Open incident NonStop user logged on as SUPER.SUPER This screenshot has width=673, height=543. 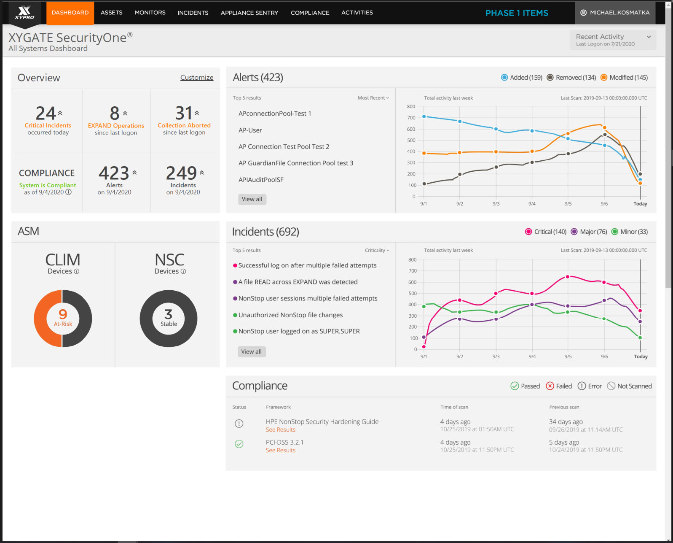point(299,331)
